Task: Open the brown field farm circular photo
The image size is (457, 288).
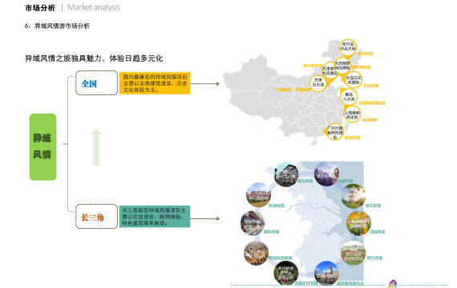Action: point(354,254)
